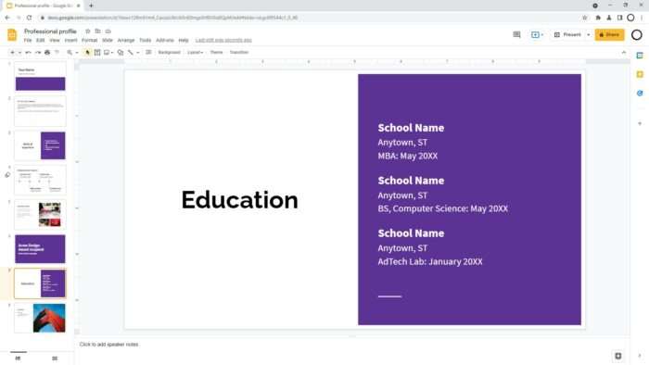Open the Theme panel

[x=216, y=53]
